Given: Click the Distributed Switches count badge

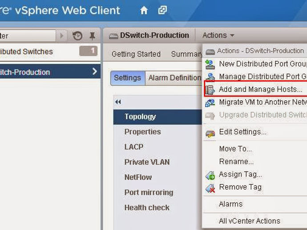Looking at the screenshot, I should [x=88, y=51].
